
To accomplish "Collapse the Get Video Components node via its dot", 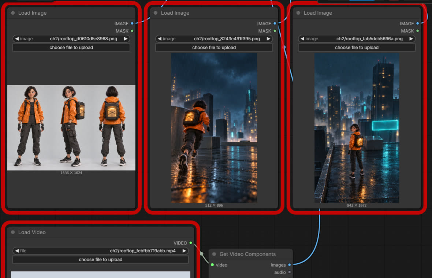I will [214, 254].
